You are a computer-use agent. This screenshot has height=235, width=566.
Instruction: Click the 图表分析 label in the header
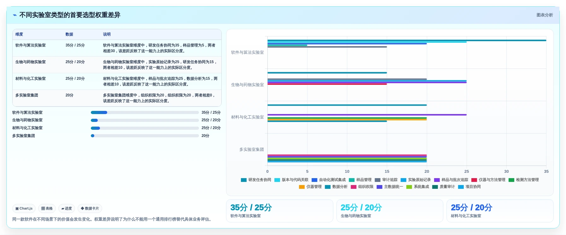point(545,15)
